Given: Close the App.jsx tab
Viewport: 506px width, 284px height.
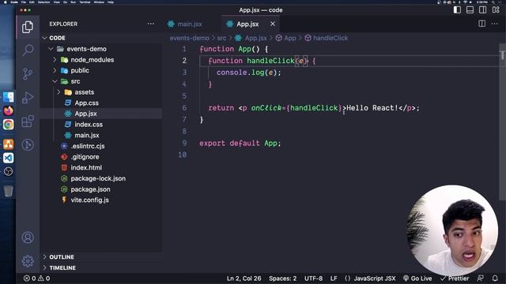Looking at the screenshot, I should (273, 24).
